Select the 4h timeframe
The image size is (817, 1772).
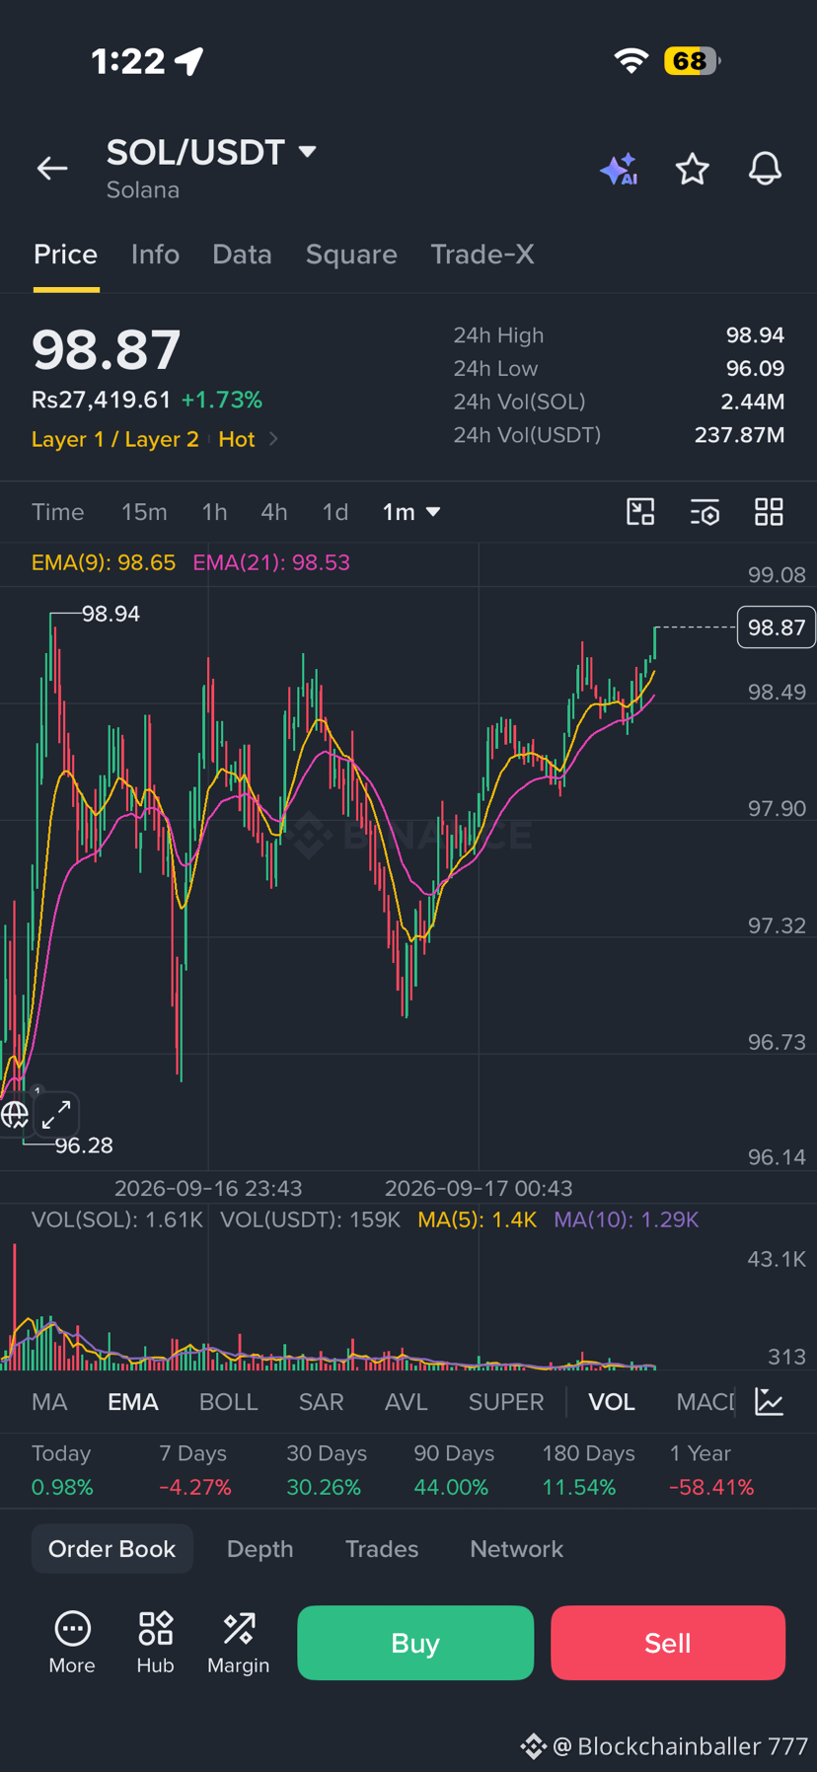pyautogui.click(x=274, y=512)
